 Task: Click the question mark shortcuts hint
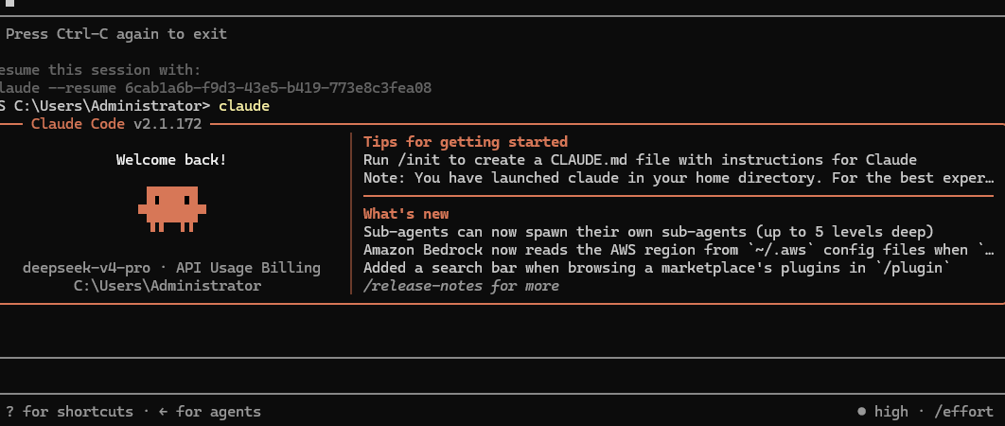pos(70,412)
